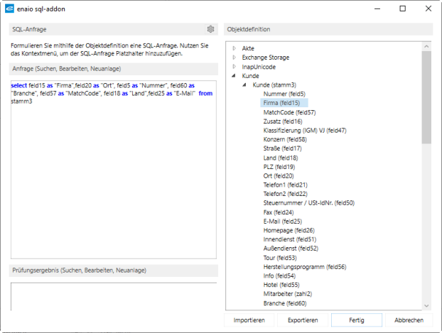The width and height of the screenshot is (442, 333).
Task: Select Steuernummer / USt-IdNr. (feld50)
Action: pos(308,202)
